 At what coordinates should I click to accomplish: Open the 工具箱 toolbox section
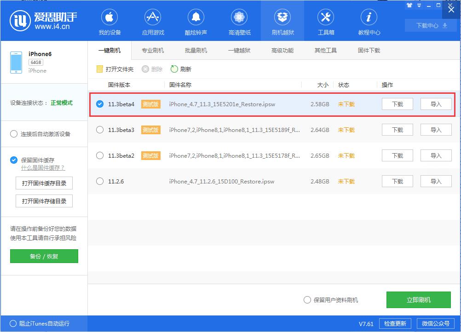[x=325, y=21]
